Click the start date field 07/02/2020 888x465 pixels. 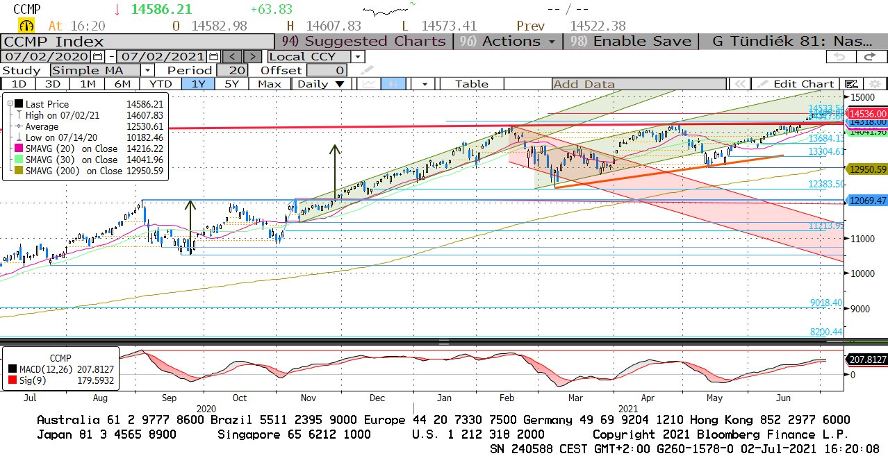pyautogui.click(x=47, y=56)
